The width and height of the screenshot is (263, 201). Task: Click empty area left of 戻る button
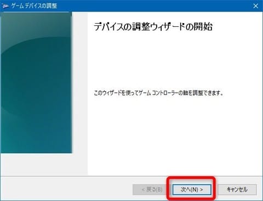tap(66, 188)
